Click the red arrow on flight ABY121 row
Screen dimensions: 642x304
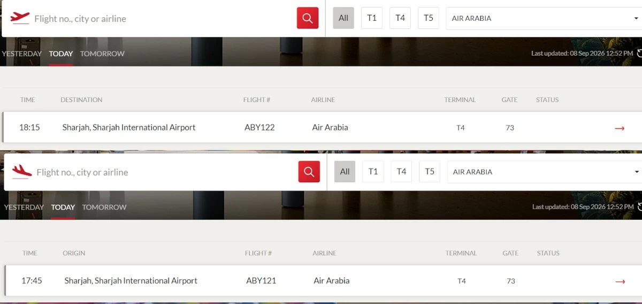click(x=620, y=282)
